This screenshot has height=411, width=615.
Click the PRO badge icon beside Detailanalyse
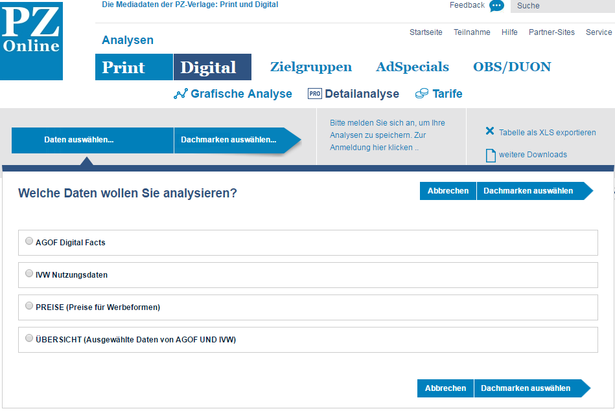(x=315, y=94)
